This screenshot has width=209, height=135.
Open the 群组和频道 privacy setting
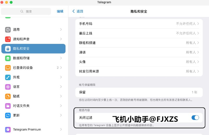[139, 43]
